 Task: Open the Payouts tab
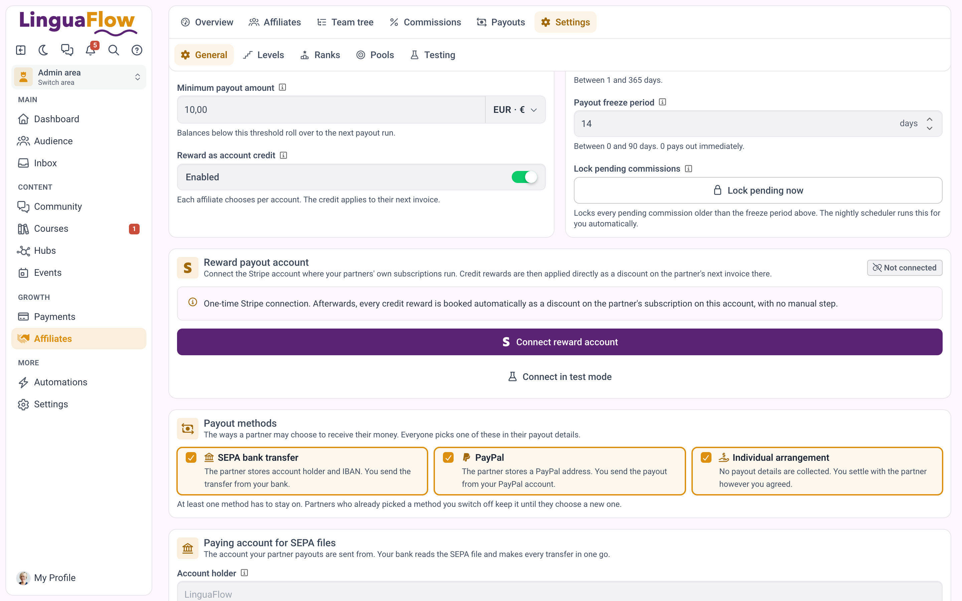pyautogui.click(x=501, y=22)
